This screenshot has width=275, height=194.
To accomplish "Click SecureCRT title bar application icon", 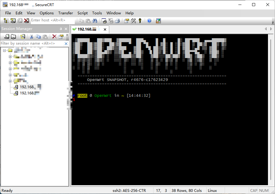I will [x=5, y=5].
